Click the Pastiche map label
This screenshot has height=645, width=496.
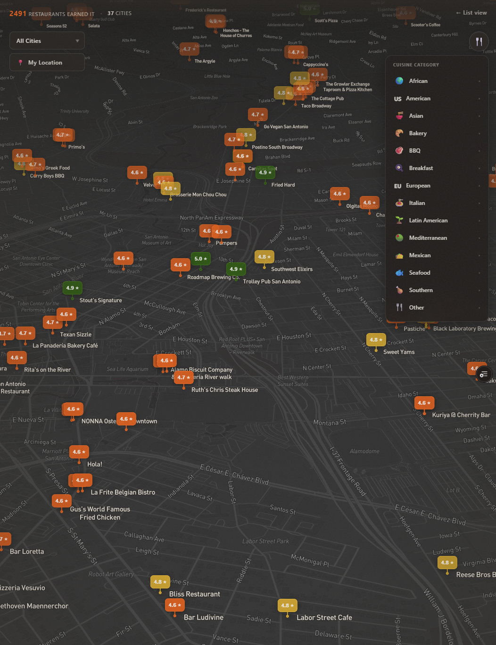pyautogui.click(x=414, y=329)
